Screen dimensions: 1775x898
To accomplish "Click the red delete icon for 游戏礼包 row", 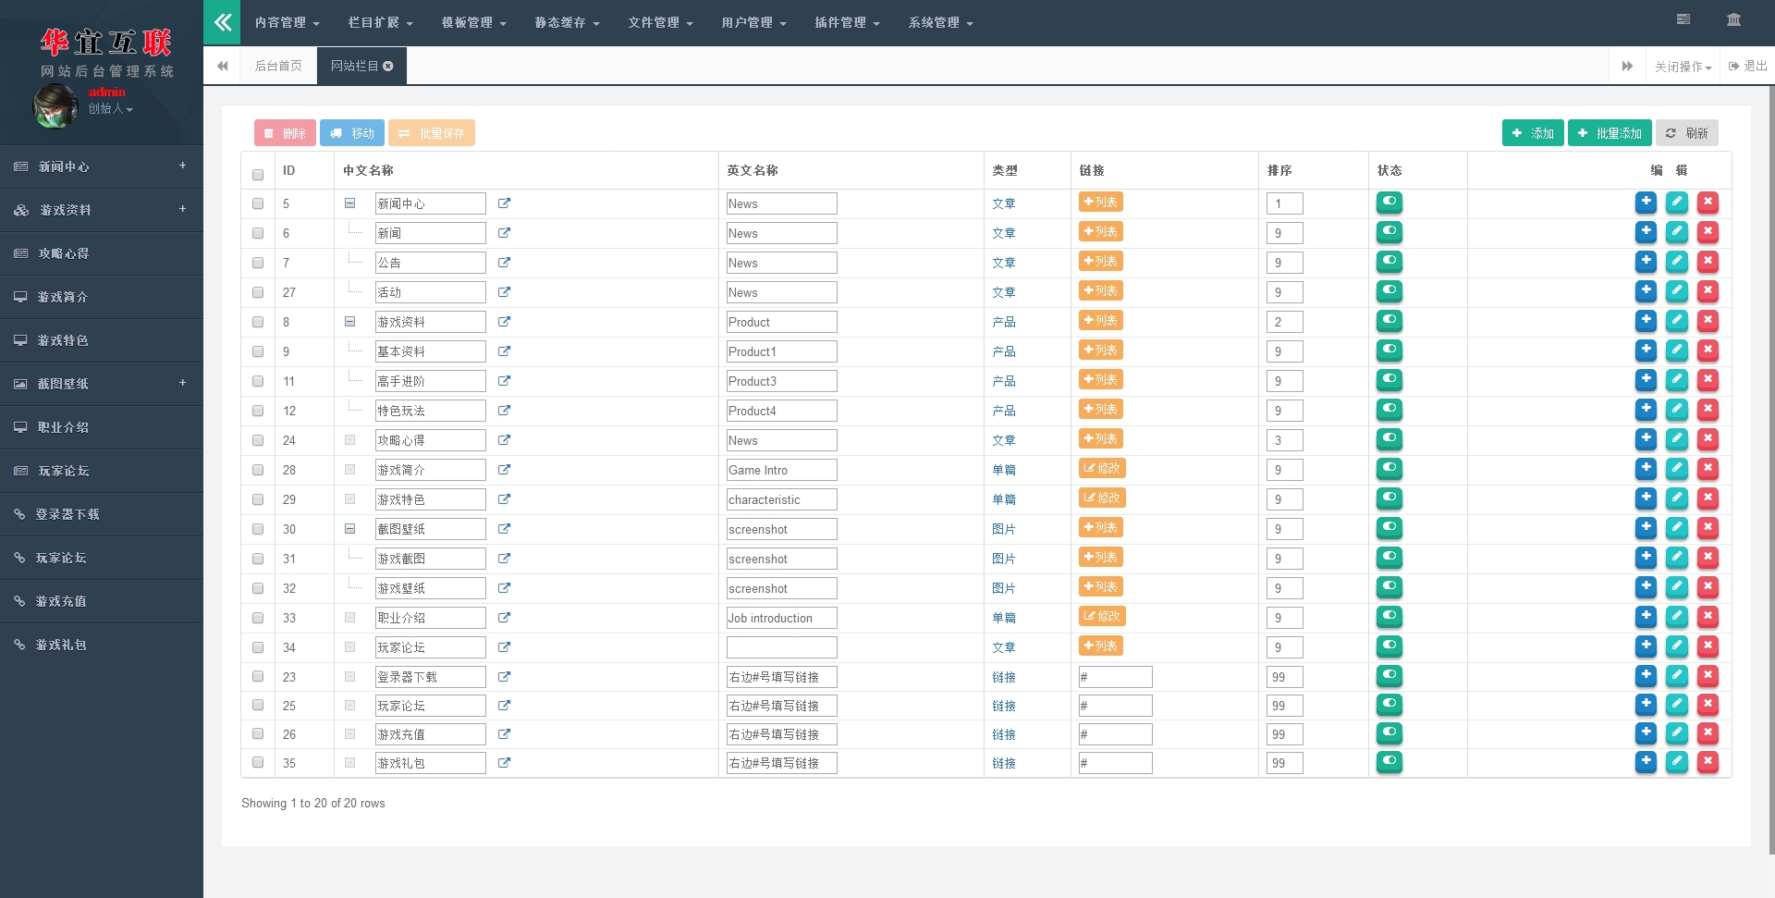I will coord(1708,762).
